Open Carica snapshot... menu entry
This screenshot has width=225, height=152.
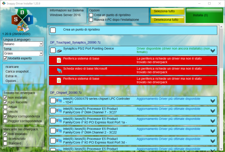[x=18, y=72]
